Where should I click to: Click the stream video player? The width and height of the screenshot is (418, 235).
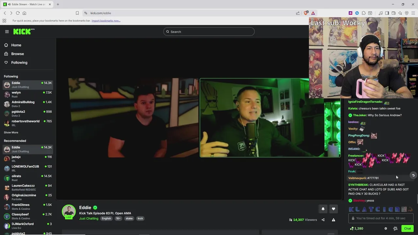[199, 118]
